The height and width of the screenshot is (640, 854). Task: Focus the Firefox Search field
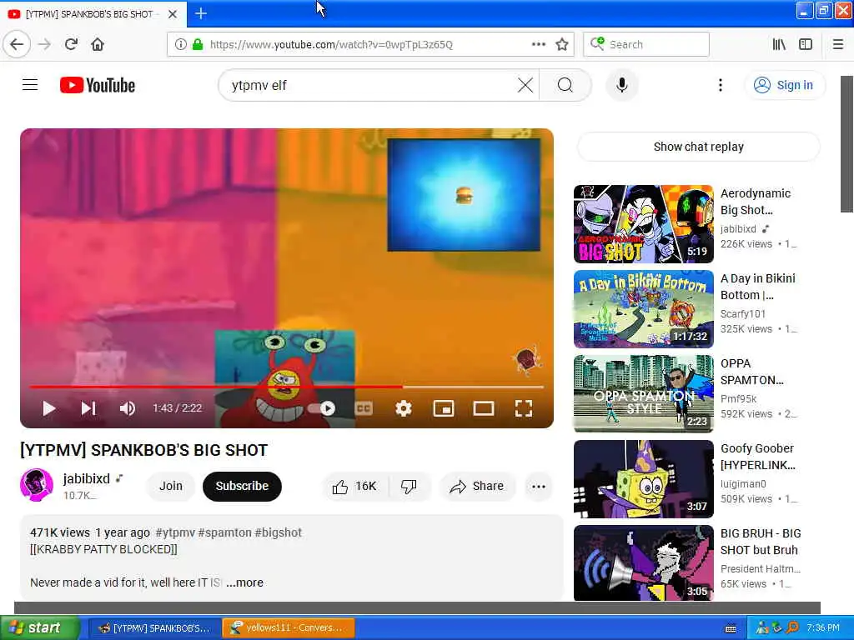pyautogui.click(x=646, y=44)
